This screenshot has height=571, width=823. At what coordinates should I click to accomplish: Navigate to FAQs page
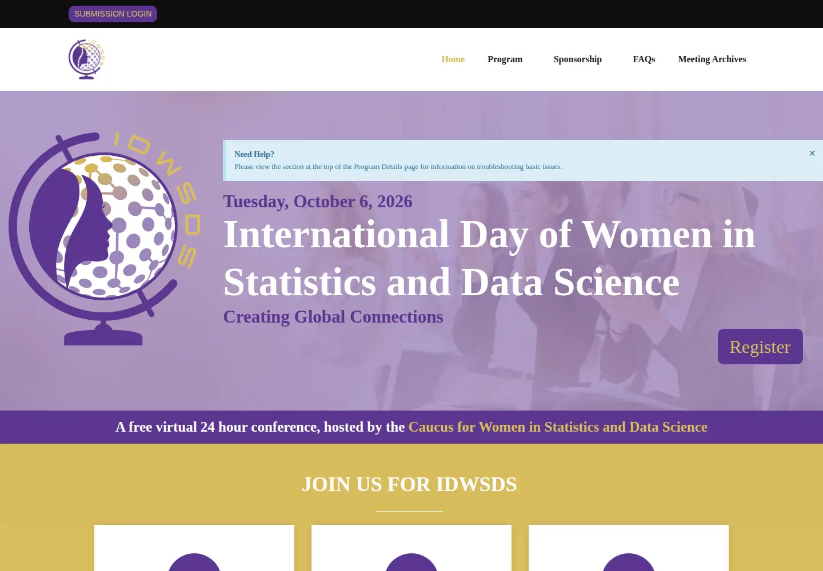[644, 59]
